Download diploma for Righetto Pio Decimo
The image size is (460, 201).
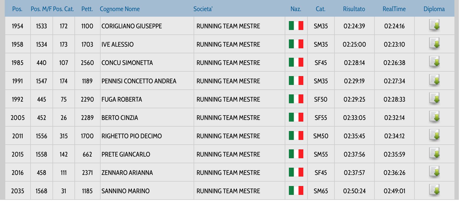pos(434,135)
